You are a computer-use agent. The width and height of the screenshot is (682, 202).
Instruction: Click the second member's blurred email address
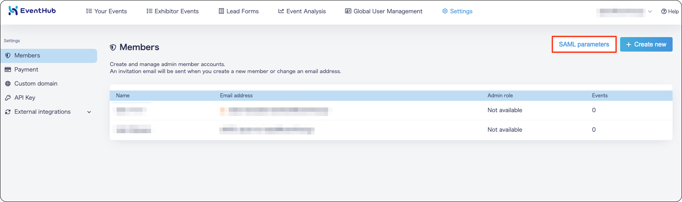coord(267,130)
